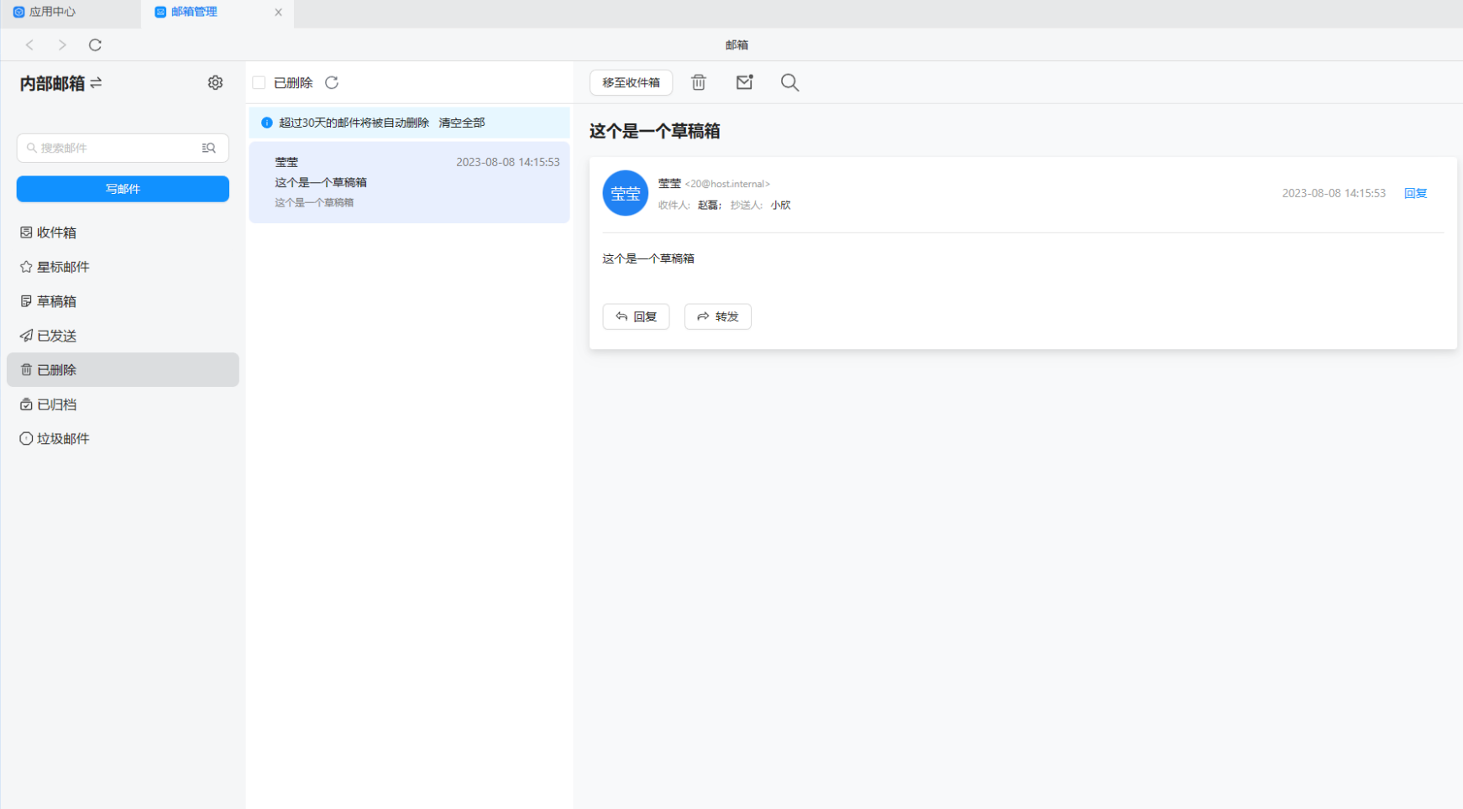Viewport: 1463px width, 809px height.
Task: Click the 写邮件 compose button
Action: pos(123,189)
